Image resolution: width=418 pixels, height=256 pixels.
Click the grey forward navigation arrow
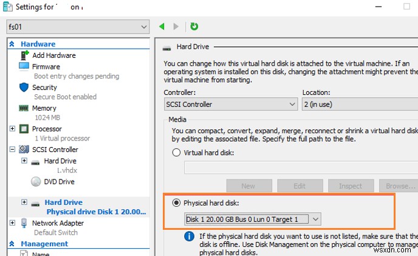tap(176, 26)
